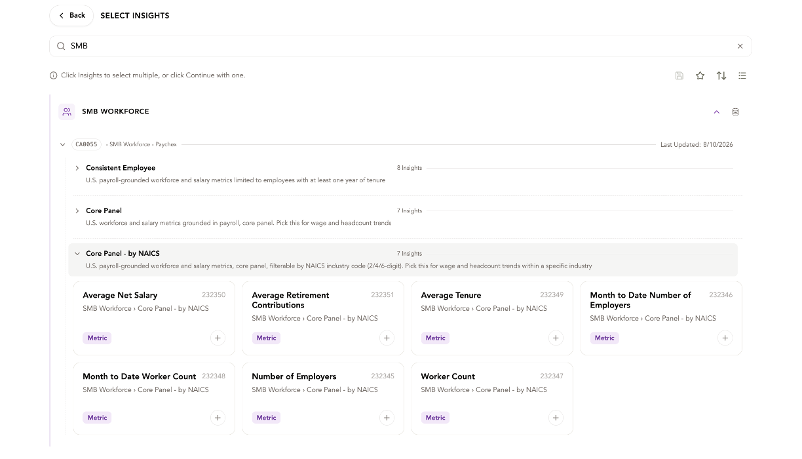Collapse the Core Panel - by NAICS group

point(77,253)
